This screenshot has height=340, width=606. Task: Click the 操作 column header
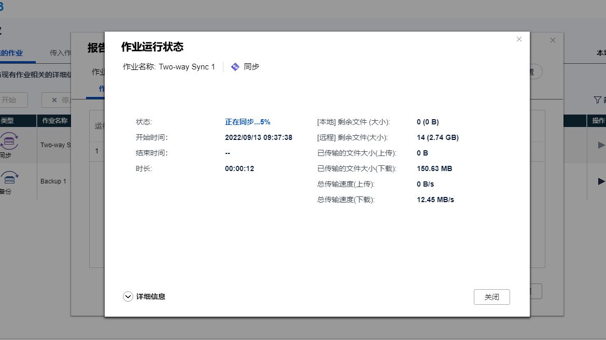pyautogui.click(x=599, y=120)
